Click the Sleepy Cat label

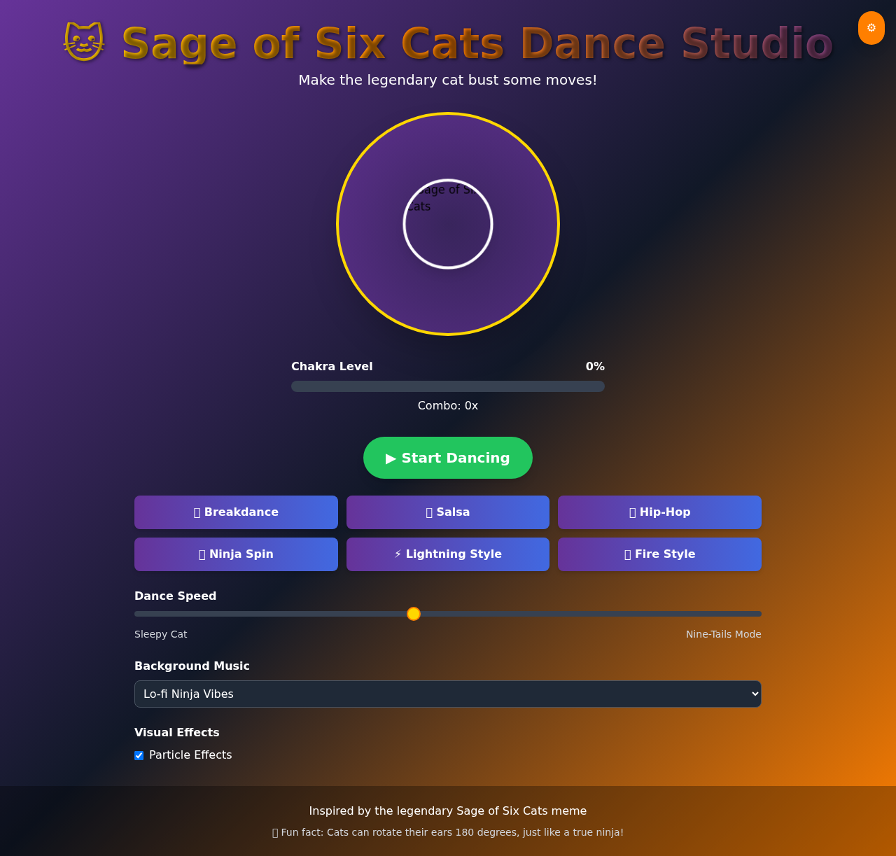point(160,634)
